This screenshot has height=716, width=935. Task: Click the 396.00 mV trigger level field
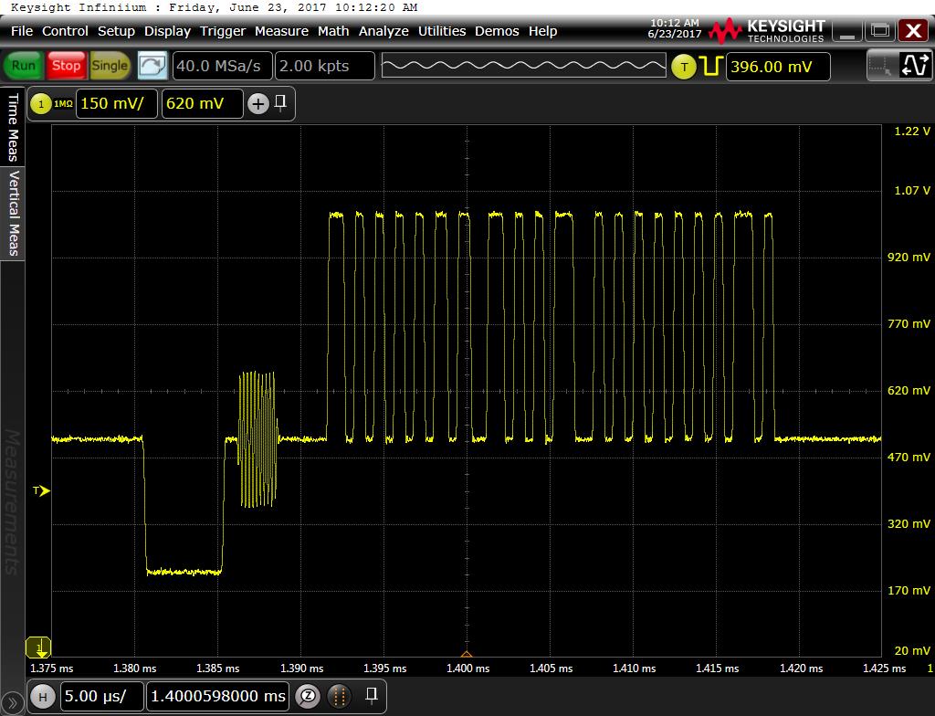[778, 67]
